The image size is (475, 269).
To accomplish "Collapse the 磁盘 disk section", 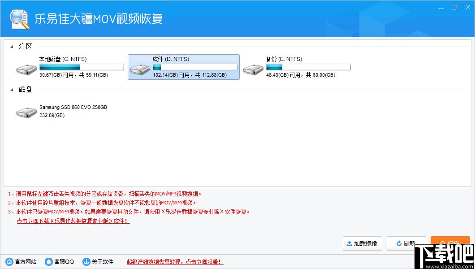I will [12, 90].
